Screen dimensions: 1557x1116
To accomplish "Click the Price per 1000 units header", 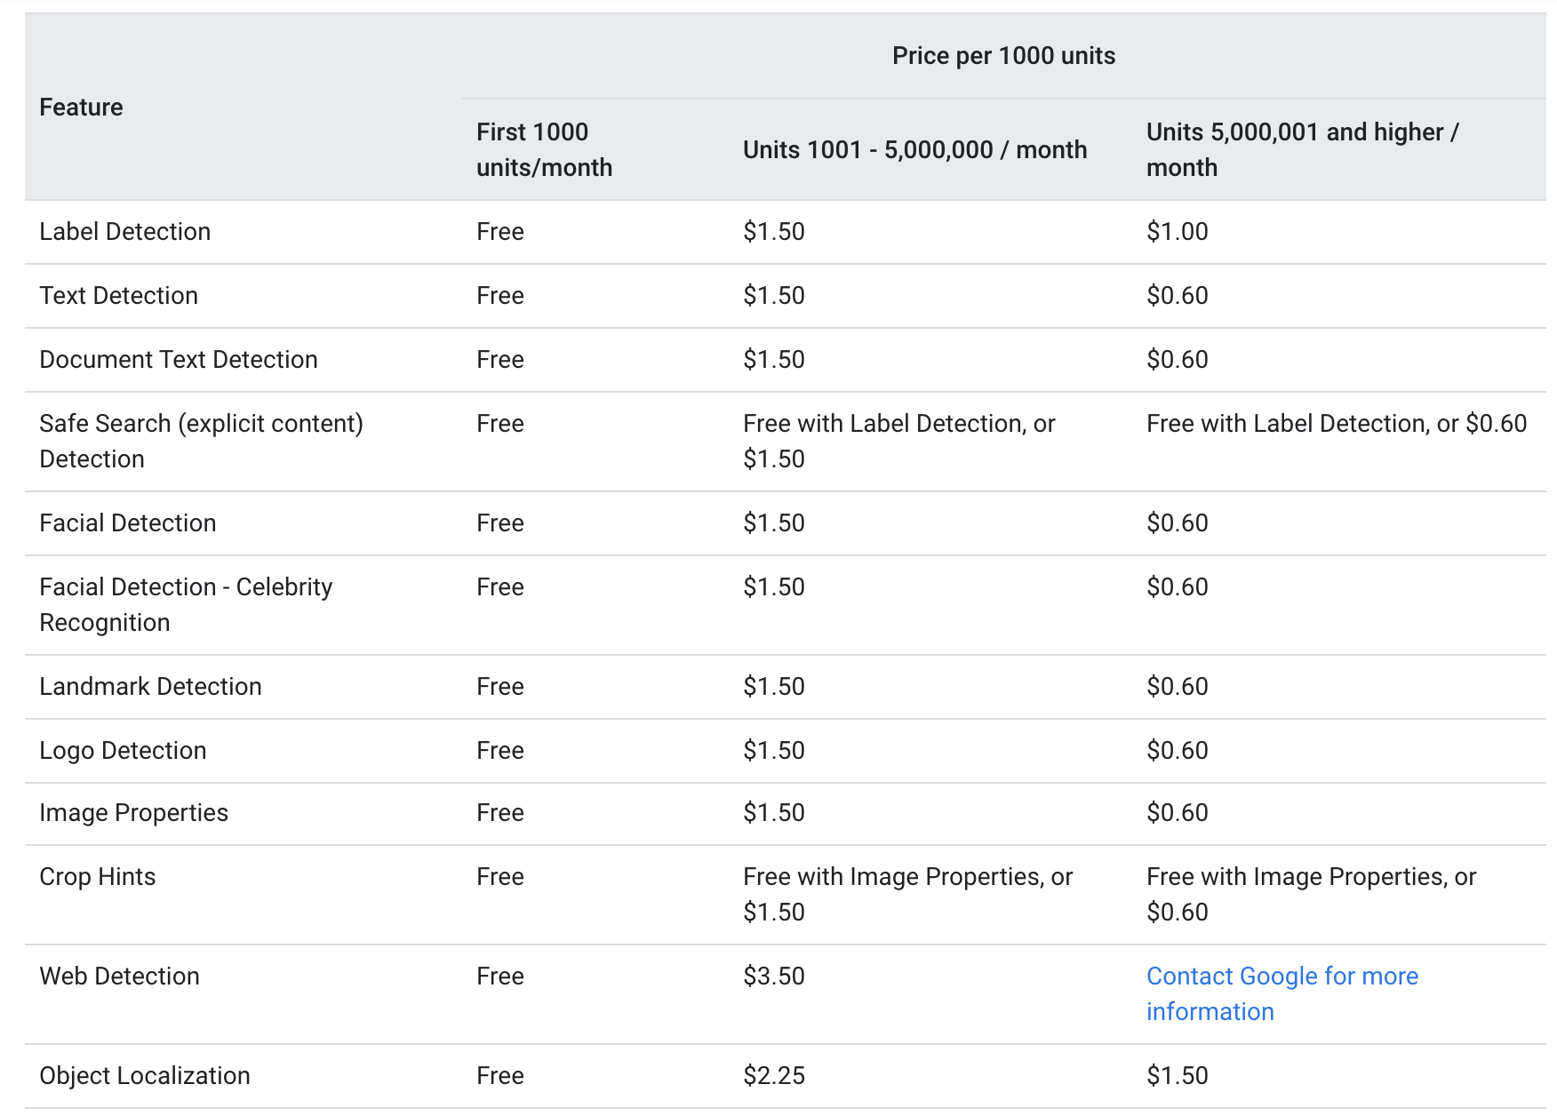I will pyautogui.click(x=1003, y=55).
